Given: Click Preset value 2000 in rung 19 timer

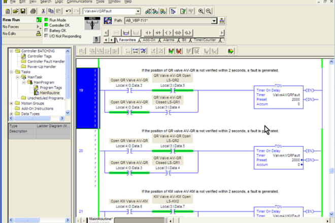Looking at the screenshot, I should click(296, 99).
